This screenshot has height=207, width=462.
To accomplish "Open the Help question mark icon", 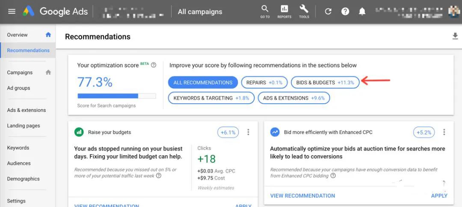I will [x=345, y=12].
